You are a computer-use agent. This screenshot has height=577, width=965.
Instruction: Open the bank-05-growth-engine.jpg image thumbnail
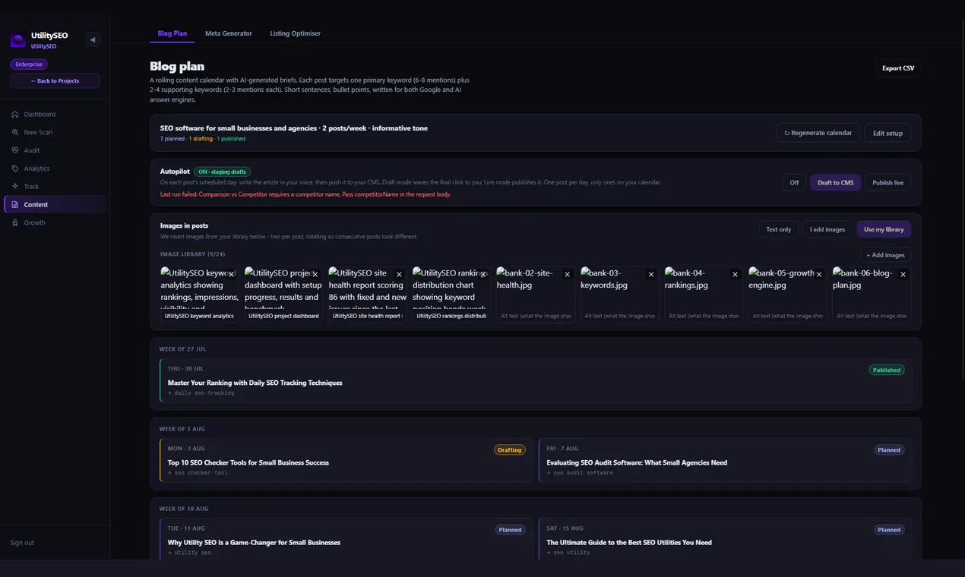(787, 287)
